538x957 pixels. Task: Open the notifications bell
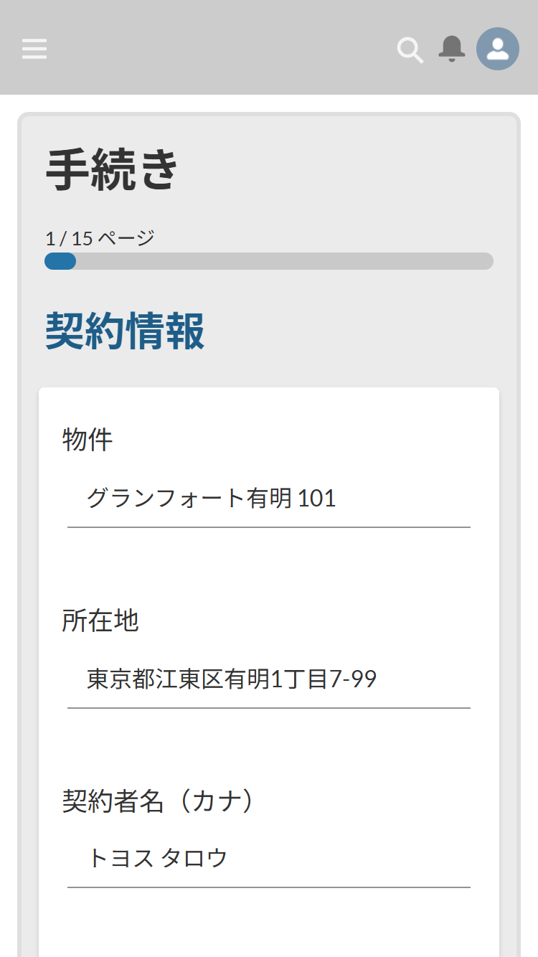(x=452, y=49)
